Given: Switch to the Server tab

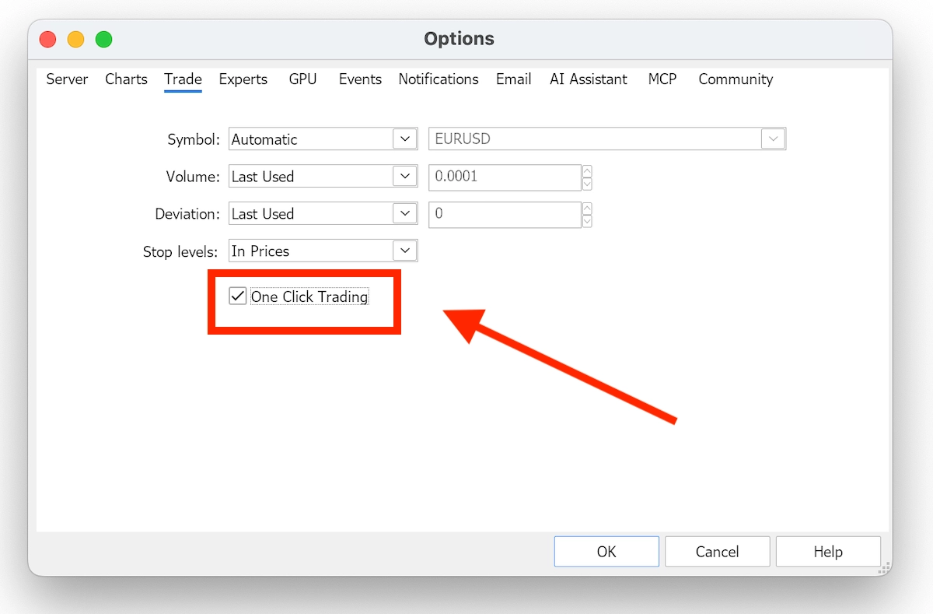Looking at the screenshot, I should pyautogui.click(x=67, y=79).
